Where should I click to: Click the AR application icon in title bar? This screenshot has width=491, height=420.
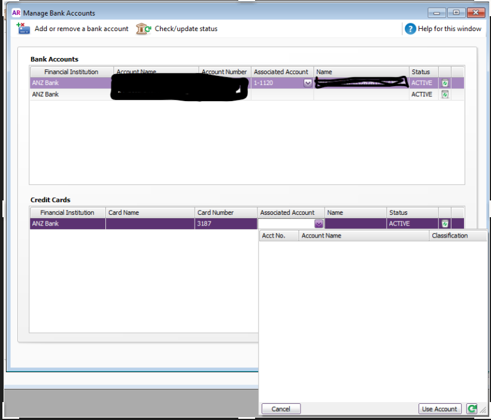[x=16, y=13]
